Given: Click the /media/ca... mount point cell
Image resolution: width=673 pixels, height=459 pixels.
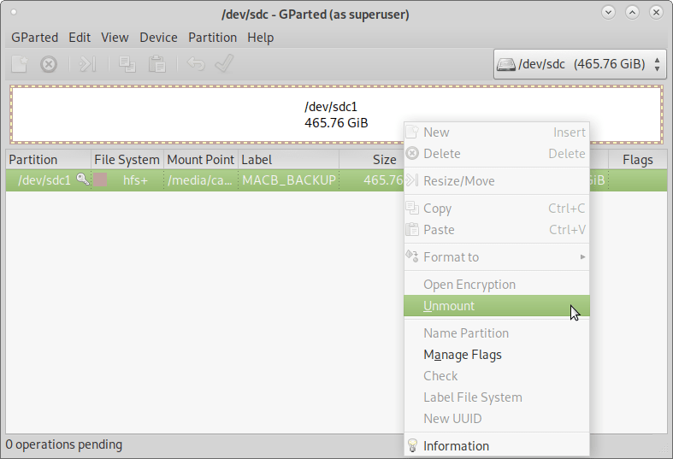Looking at the screenshot, I should [x=200, y=180].
